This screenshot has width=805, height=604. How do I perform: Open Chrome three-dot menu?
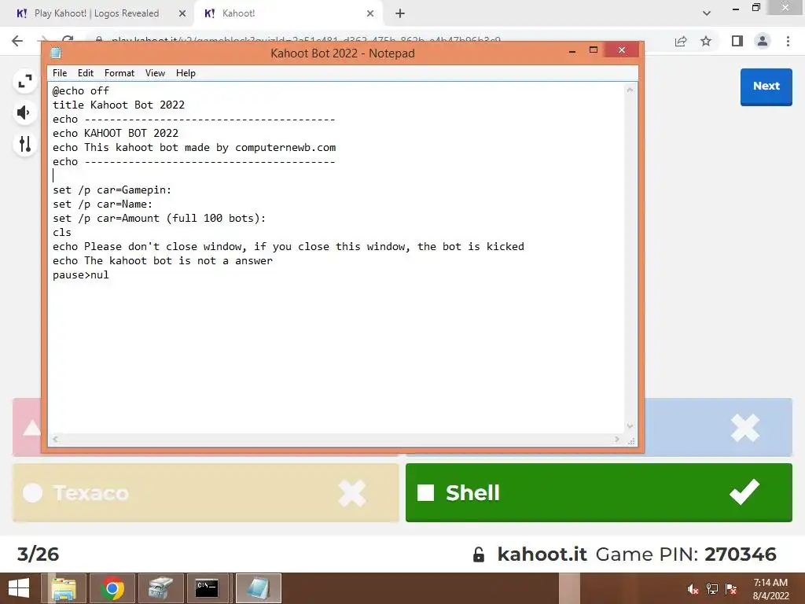[x=788, y=41]
